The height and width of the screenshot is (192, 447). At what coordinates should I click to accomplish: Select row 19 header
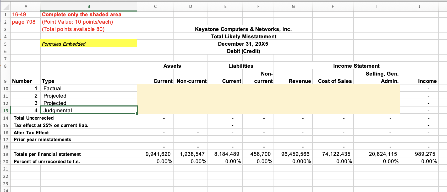click(x=6, y=154)
